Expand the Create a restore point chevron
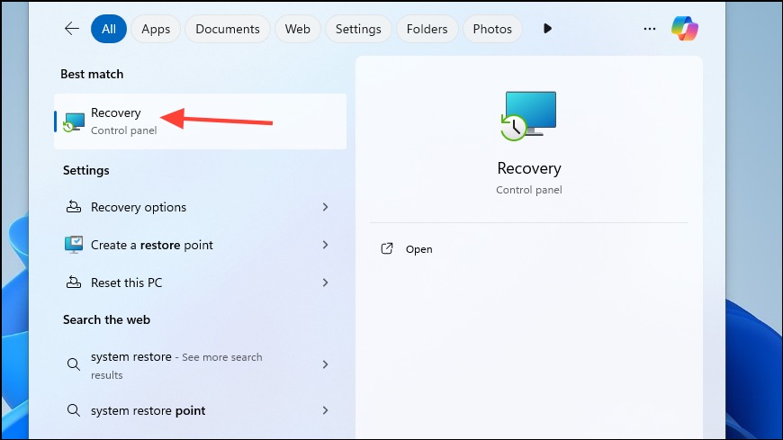 [325, 245]
